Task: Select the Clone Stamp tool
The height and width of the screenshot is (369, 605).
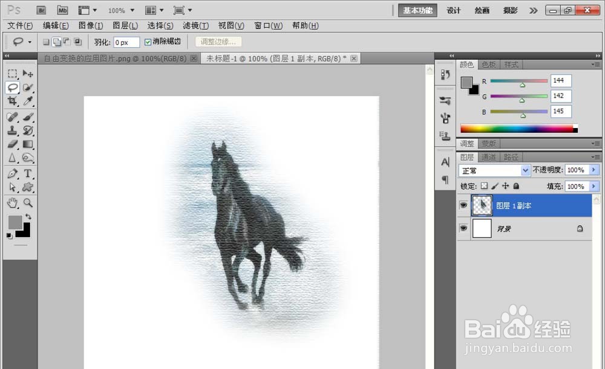Action: point(12,130)
